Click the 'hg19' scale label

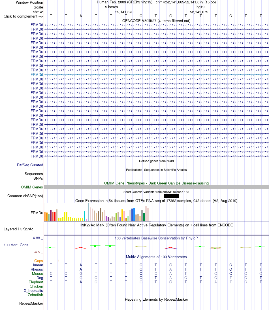[200, 7]
